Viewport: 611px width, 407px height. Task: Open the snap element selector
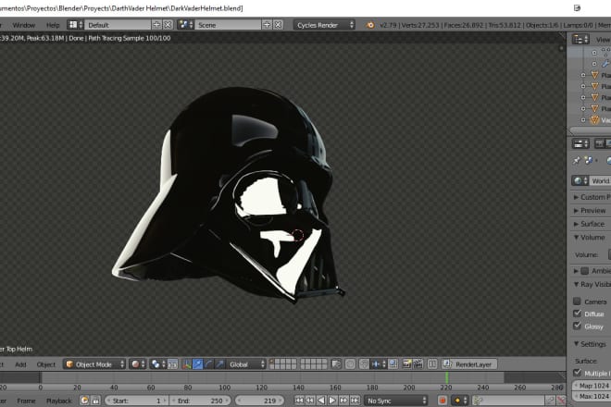378,364
